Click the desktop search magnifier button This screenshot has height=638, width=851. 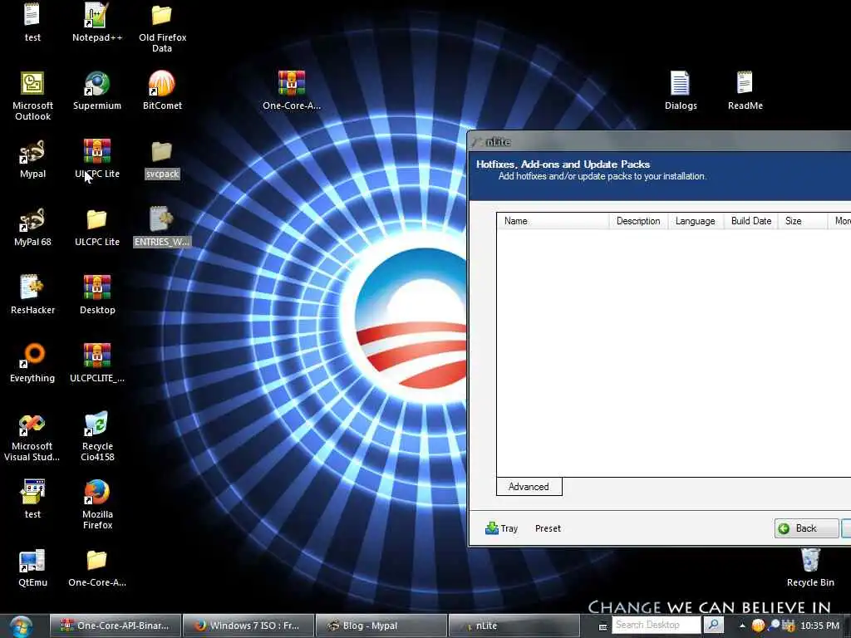(714, 625)
